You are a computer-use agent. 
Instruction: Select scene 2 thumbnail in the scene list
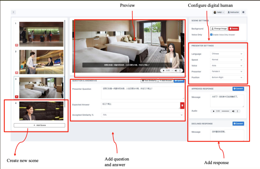coord(41,62)
